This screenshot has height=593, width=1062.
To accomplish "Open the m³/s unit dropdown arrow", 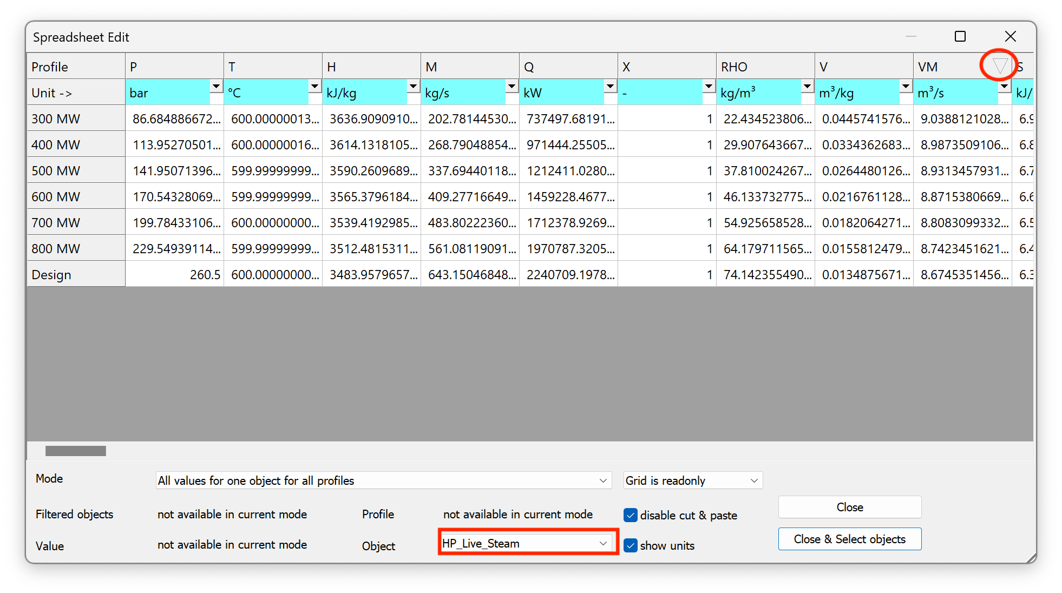I will (x=1004, y=87).
